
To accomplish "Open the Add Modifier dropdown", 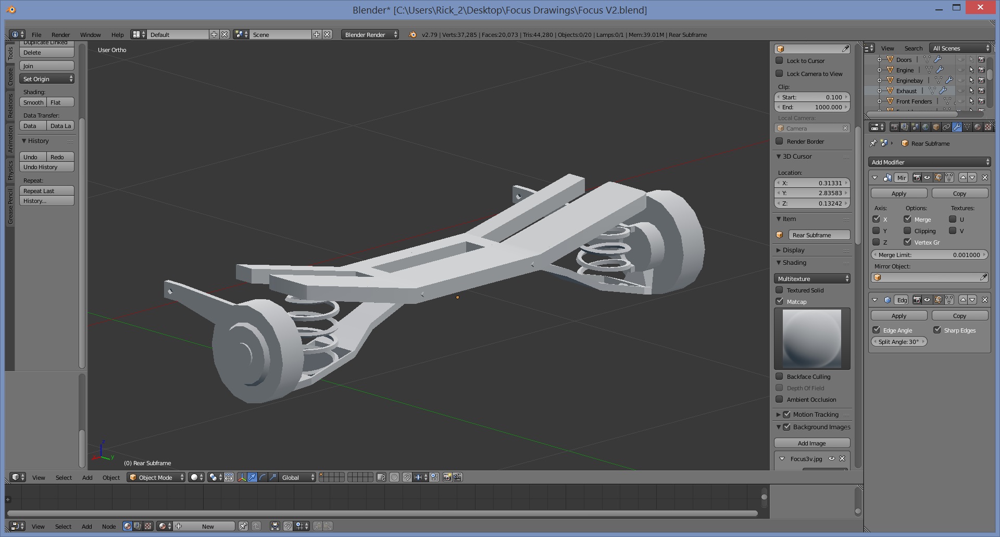I will 930,162.
